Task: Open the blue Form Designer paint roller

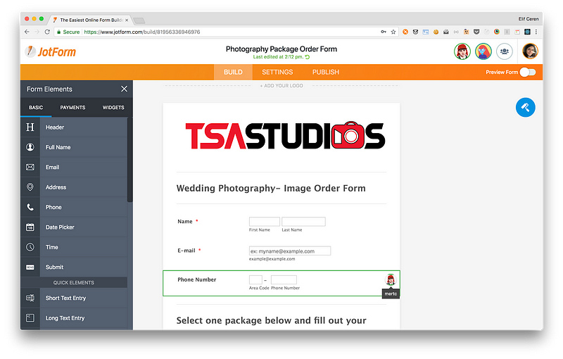Action: pos(525,107)
